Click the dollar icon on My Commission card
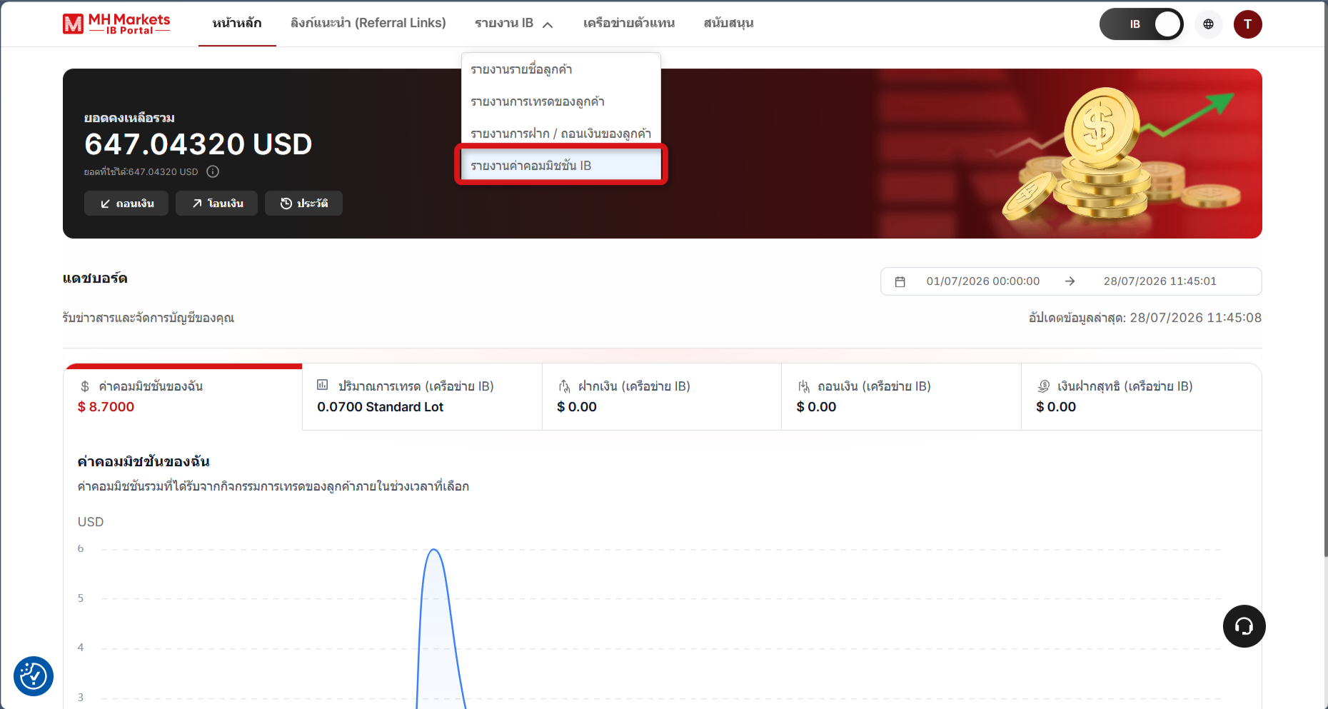The height and width of the screenshot is (709, 1328). 85,386
